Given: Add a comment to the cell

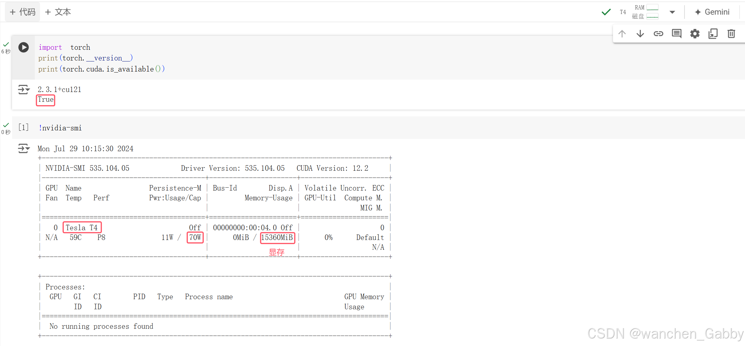Looking at the screenshot, I should pos(677,33).
